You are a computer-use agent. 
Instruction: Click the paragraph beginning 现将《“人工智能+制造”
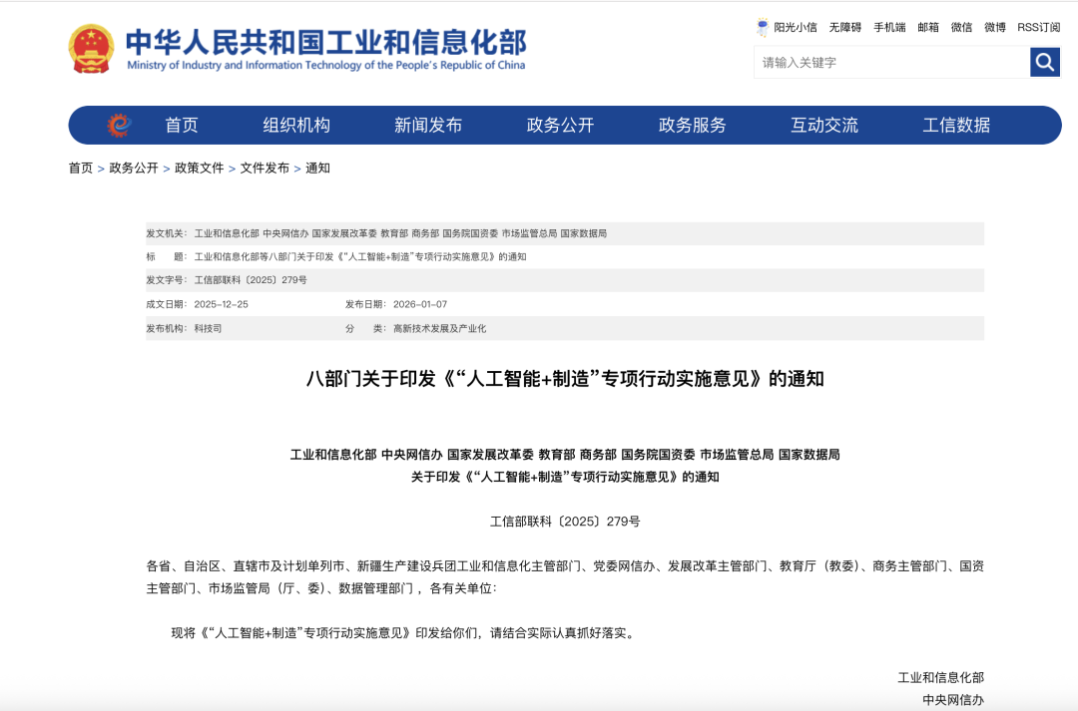(x=403, y=632)
